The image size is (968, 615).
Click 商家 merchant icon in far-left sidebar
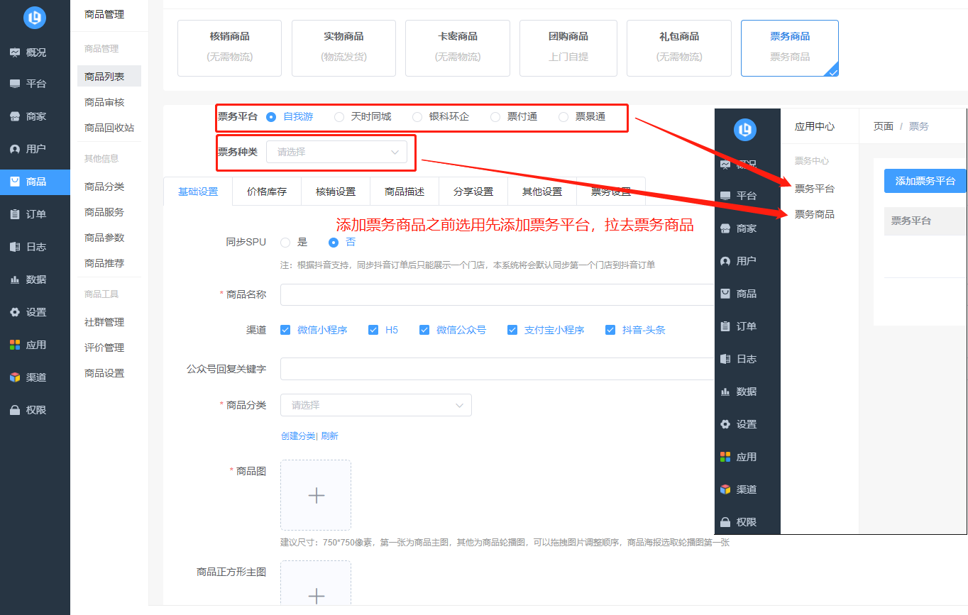[15, 116]
